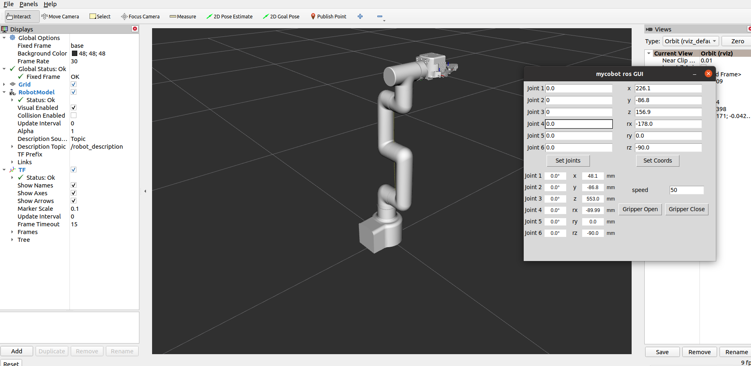This screenshot has width=751, height=366.
Task: Expand the Links tree item
Action: 12,162
